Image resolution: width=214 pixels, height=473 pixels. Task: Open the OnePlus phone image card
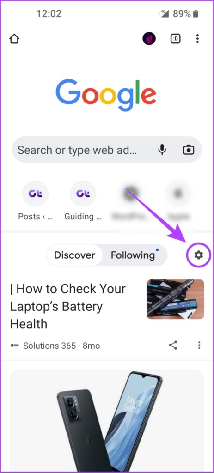(107, 420)
